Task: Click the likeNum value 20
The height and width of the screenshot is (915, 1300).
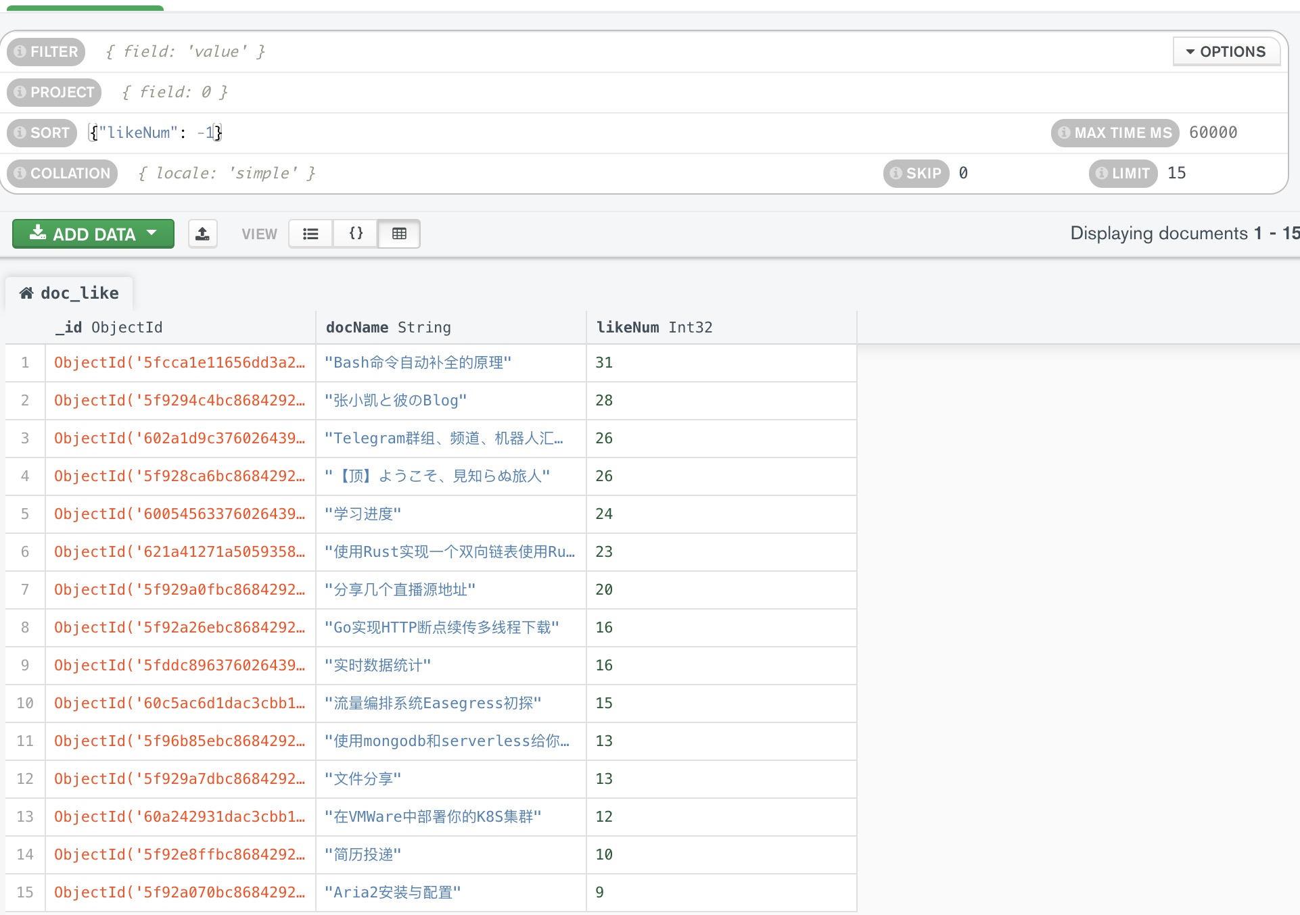Action: [722, 590]
